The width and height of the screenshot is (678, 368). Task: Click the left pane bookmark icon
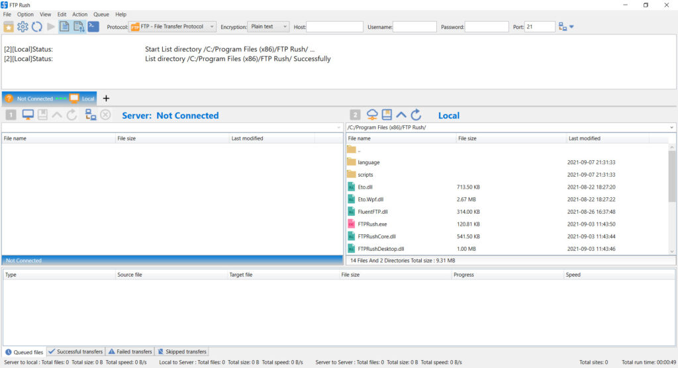click(x=42, y=115)
